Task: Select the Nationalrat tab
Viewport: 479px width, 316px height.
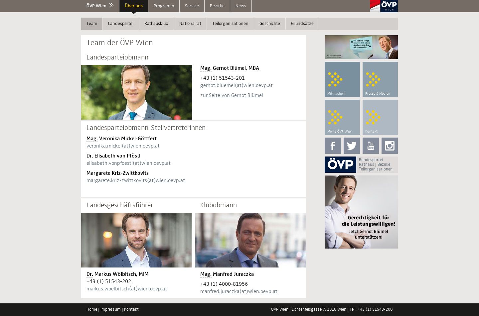Action: point(190,24)
